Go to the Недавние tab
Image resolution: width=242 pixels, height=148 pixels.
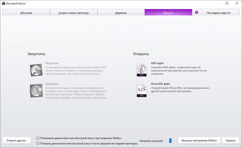coord(121,13)
